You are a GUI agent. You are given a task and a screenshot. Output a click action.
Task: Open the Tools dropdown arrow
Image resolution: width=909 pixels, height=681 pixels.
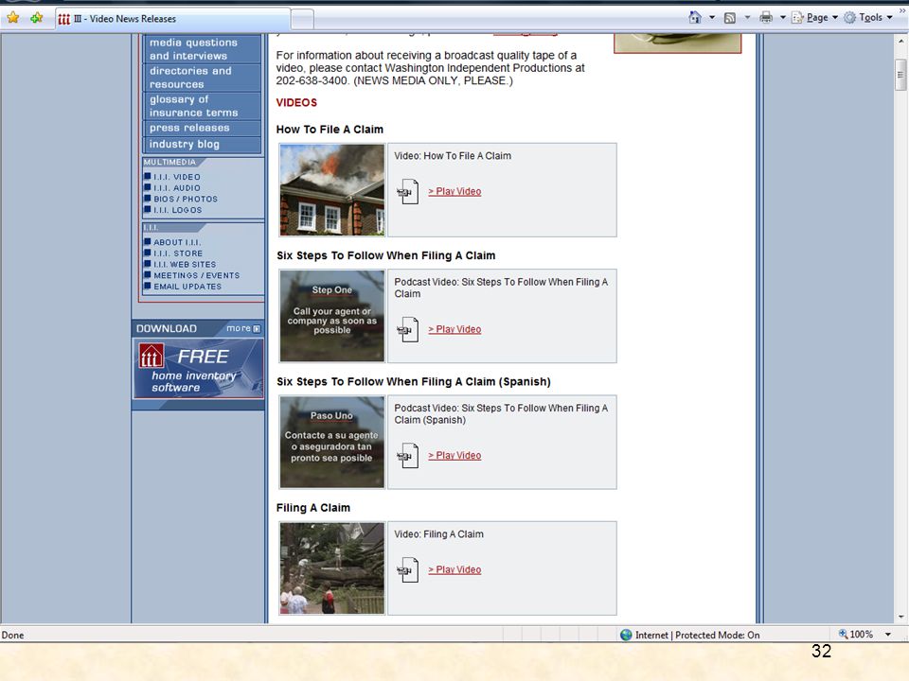click(889, 17)
